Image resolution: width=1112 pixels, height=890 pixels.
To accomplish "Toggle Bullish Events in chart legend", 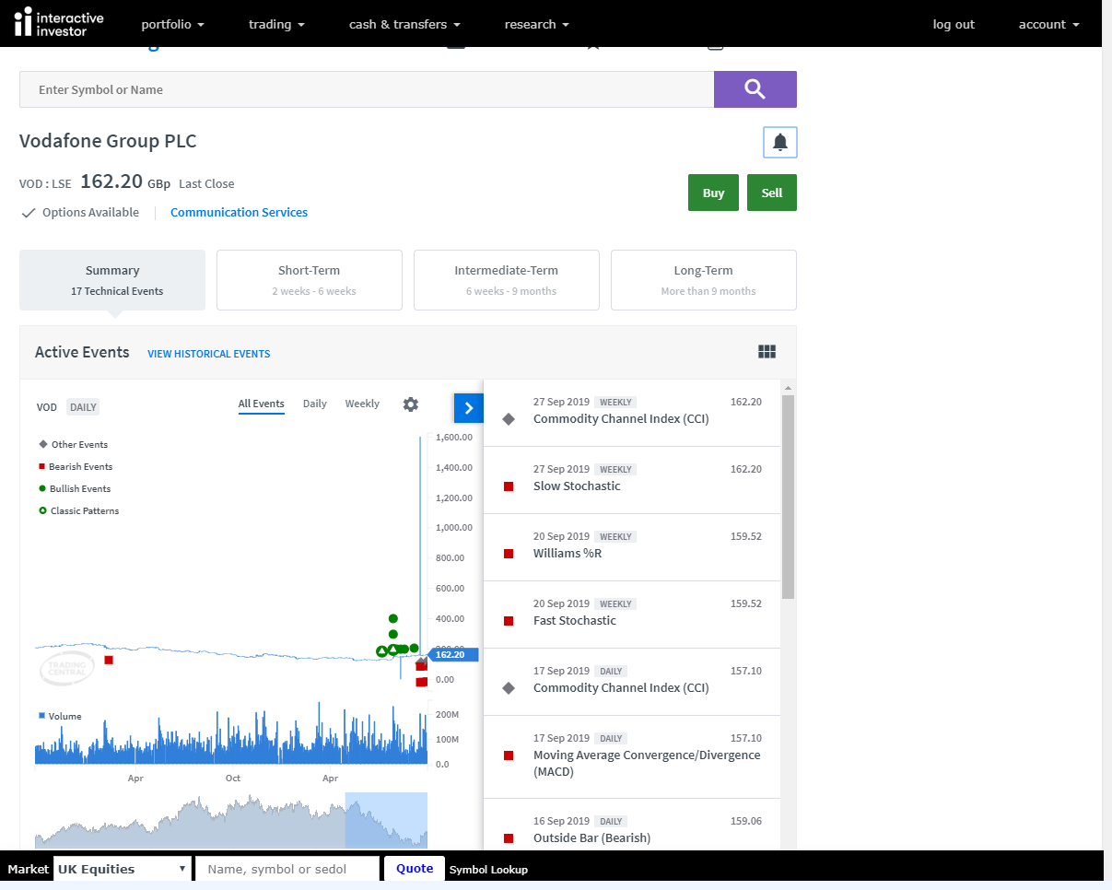I will pyautogui.click(x=79, y=488).
